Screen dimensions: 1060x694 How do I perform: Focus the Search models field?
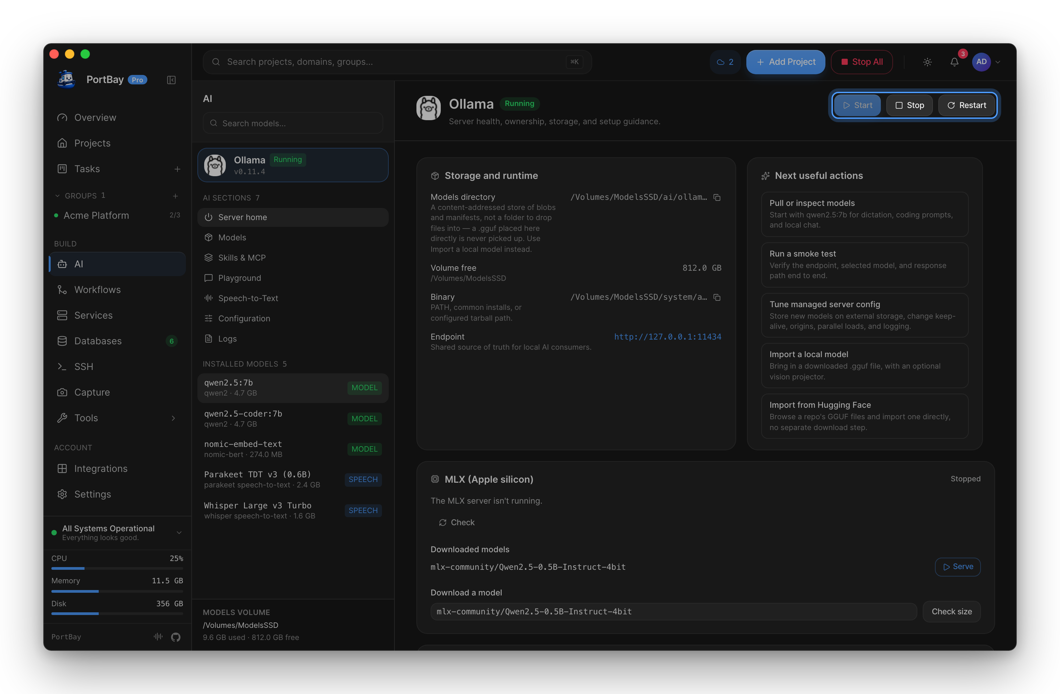[293, 123]
